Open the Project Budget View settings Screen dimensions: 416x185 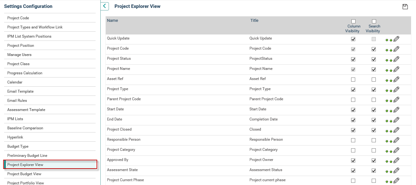point(24,174)
